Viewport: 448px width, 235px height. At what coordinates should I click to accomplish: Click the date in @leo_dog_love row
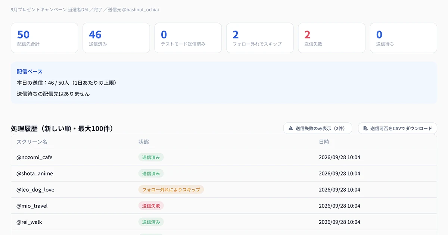point(339,189)
